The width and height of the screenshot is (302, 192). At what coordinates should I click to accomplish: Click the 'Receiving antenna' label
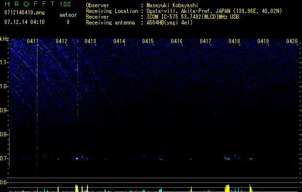click(x=110, y=23)
